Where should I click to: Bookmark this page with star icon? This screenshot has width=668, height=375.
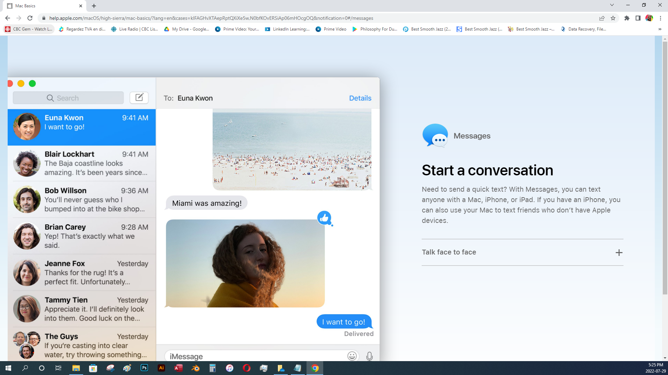tap(613, 18)
